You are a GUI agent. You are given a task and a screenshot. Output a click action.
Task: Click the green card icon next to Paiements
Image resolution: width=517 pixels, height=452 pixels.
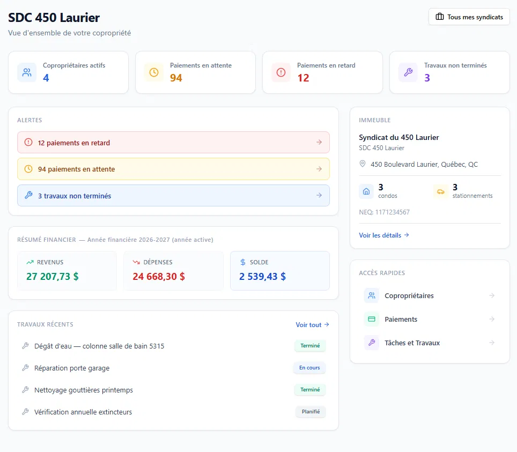(372, 319)
